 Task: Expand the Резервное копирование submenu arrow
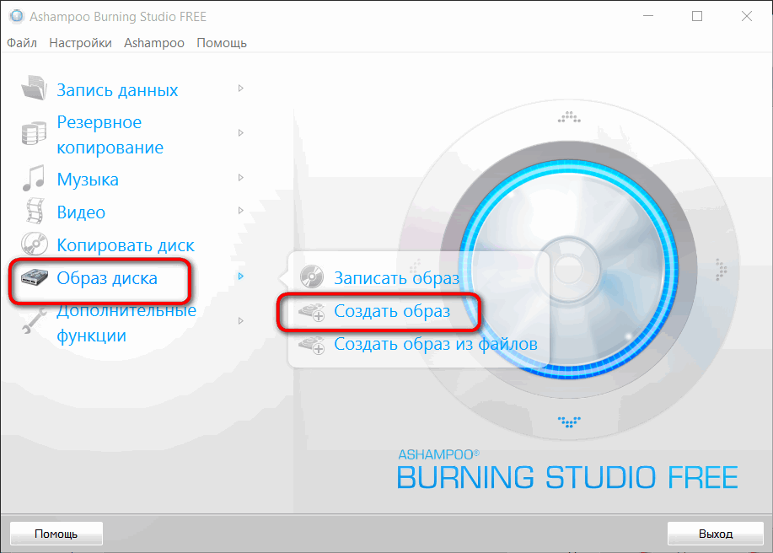(240, 133)
